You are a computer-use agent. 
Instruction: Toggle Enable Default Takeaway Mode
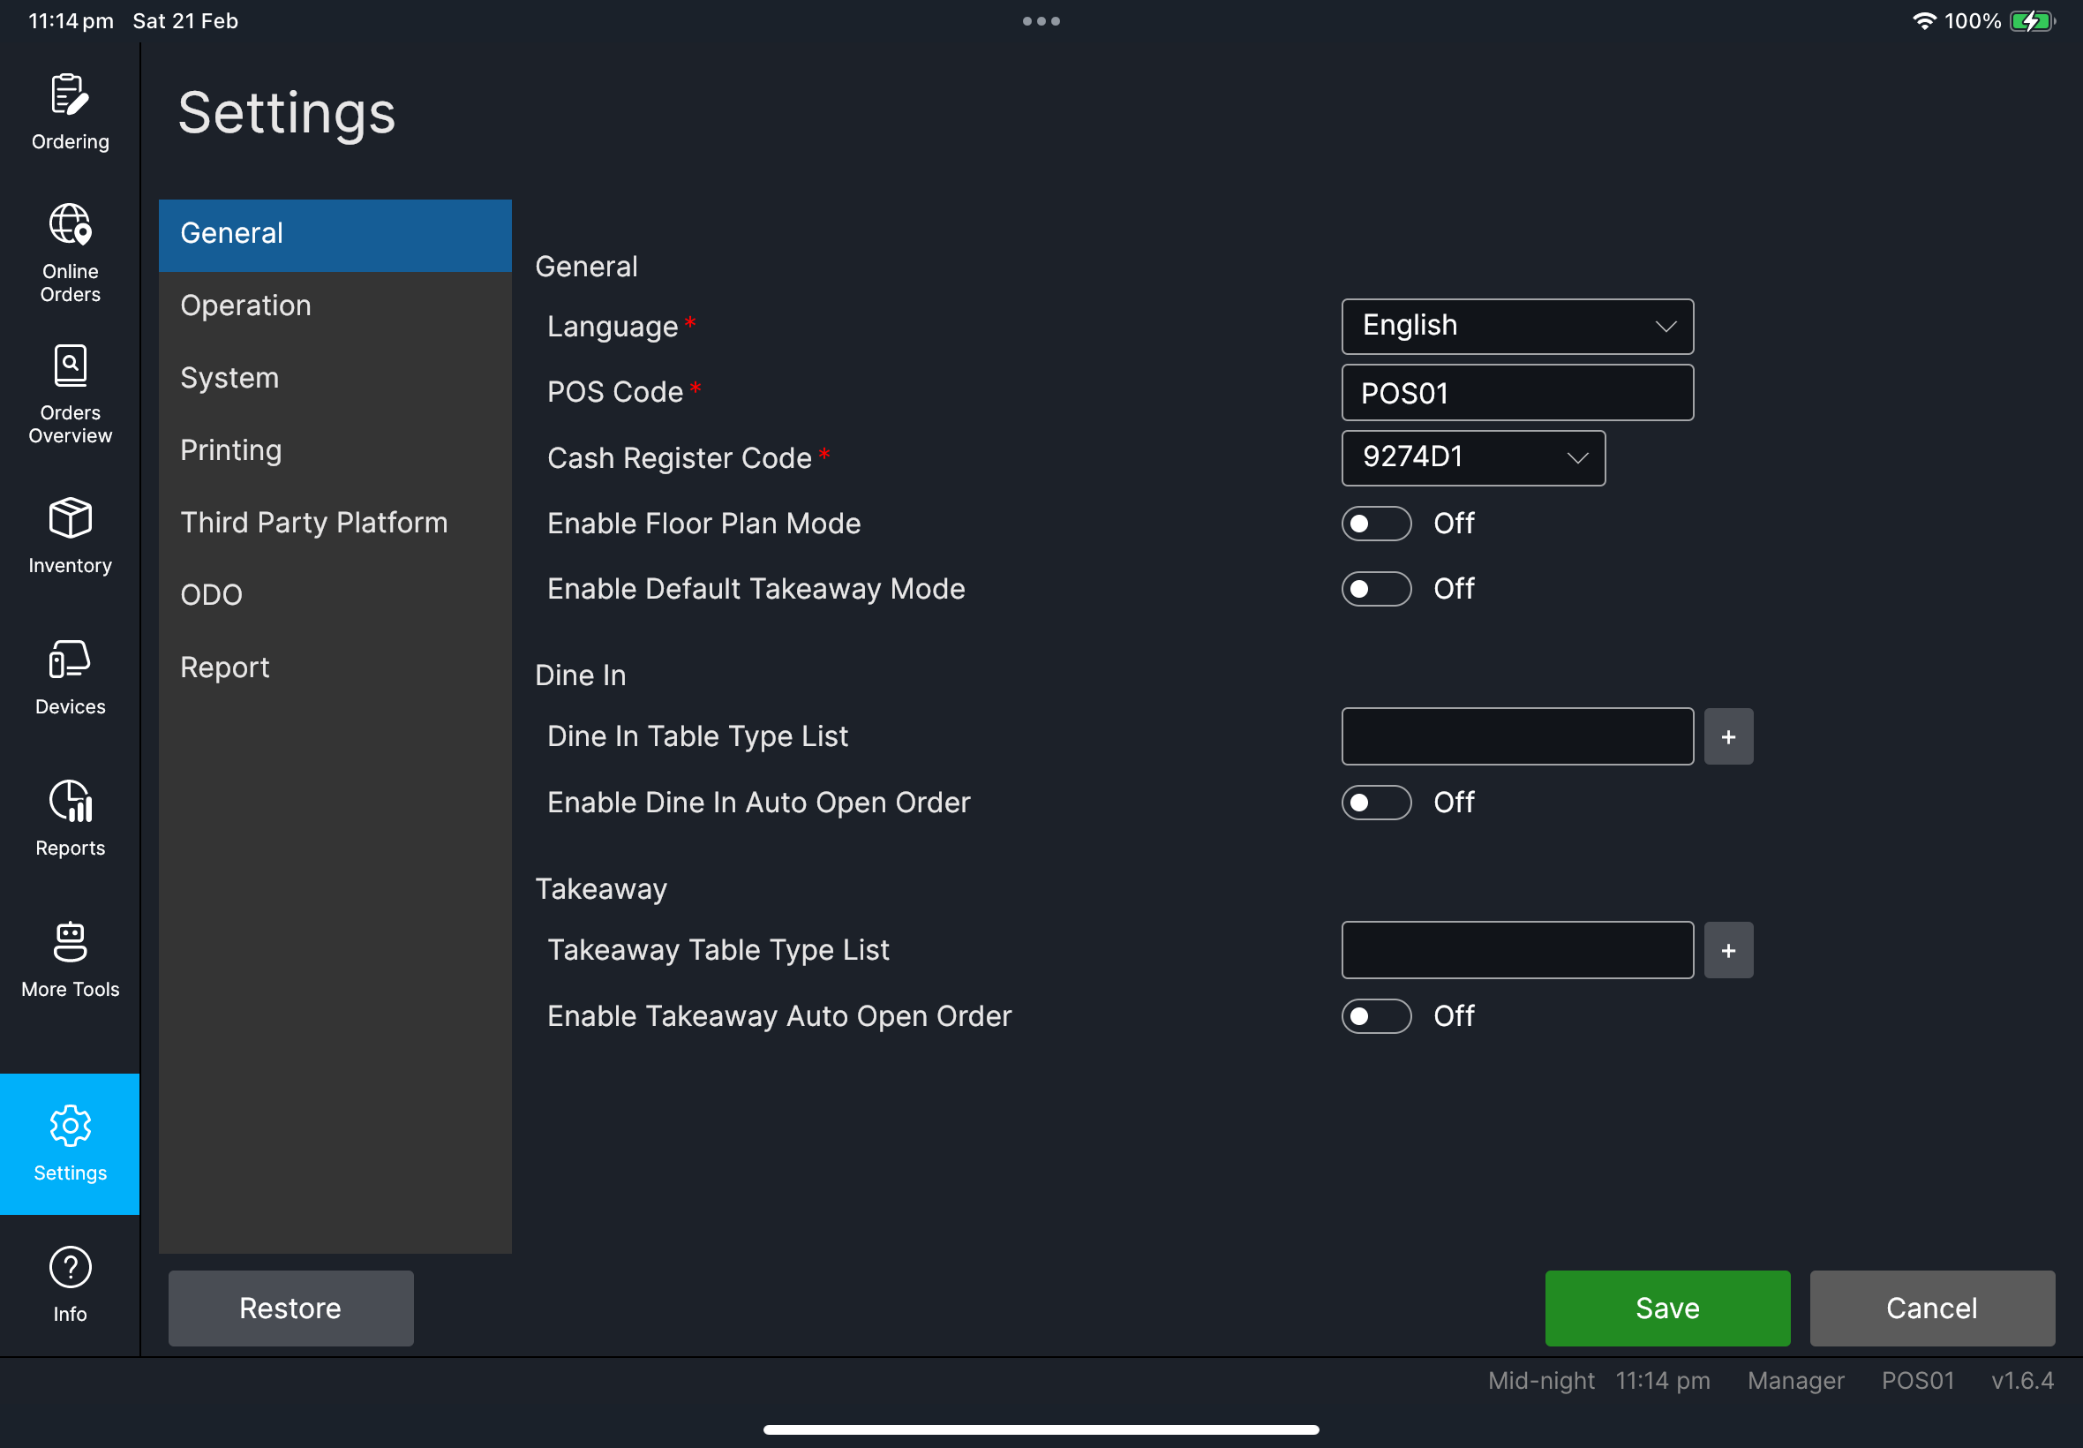coord(1376,589)
